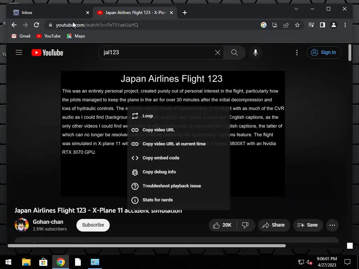The image size is (359, 269).
Task: Open Microsoft Store from taskbar
Action: click(43, 262)
